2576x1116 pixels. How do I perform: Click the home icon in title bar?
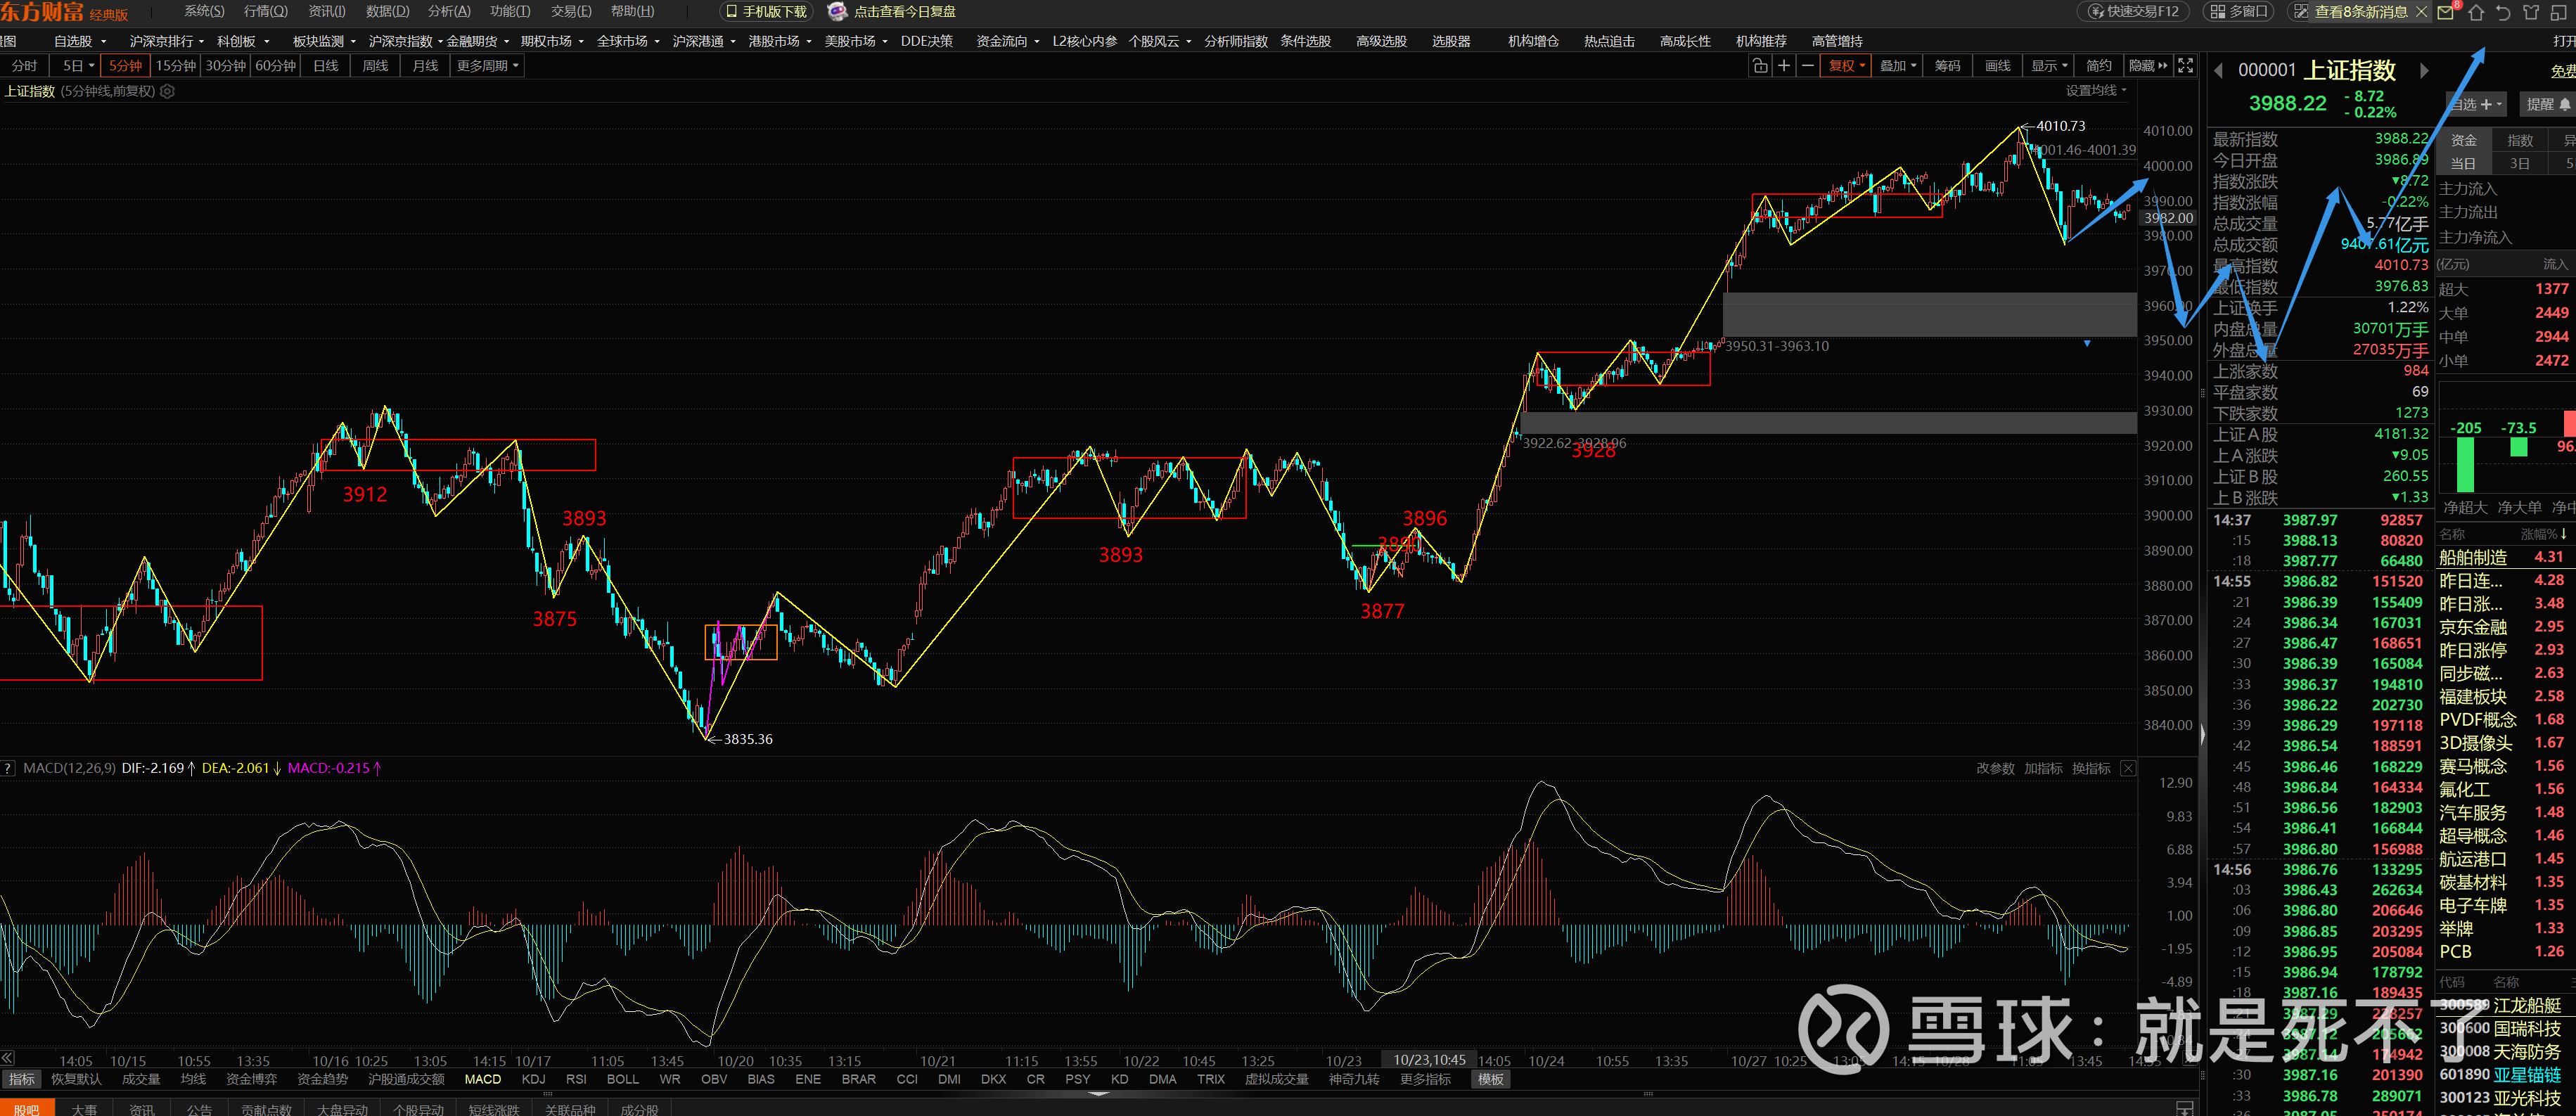(2476, 12)
